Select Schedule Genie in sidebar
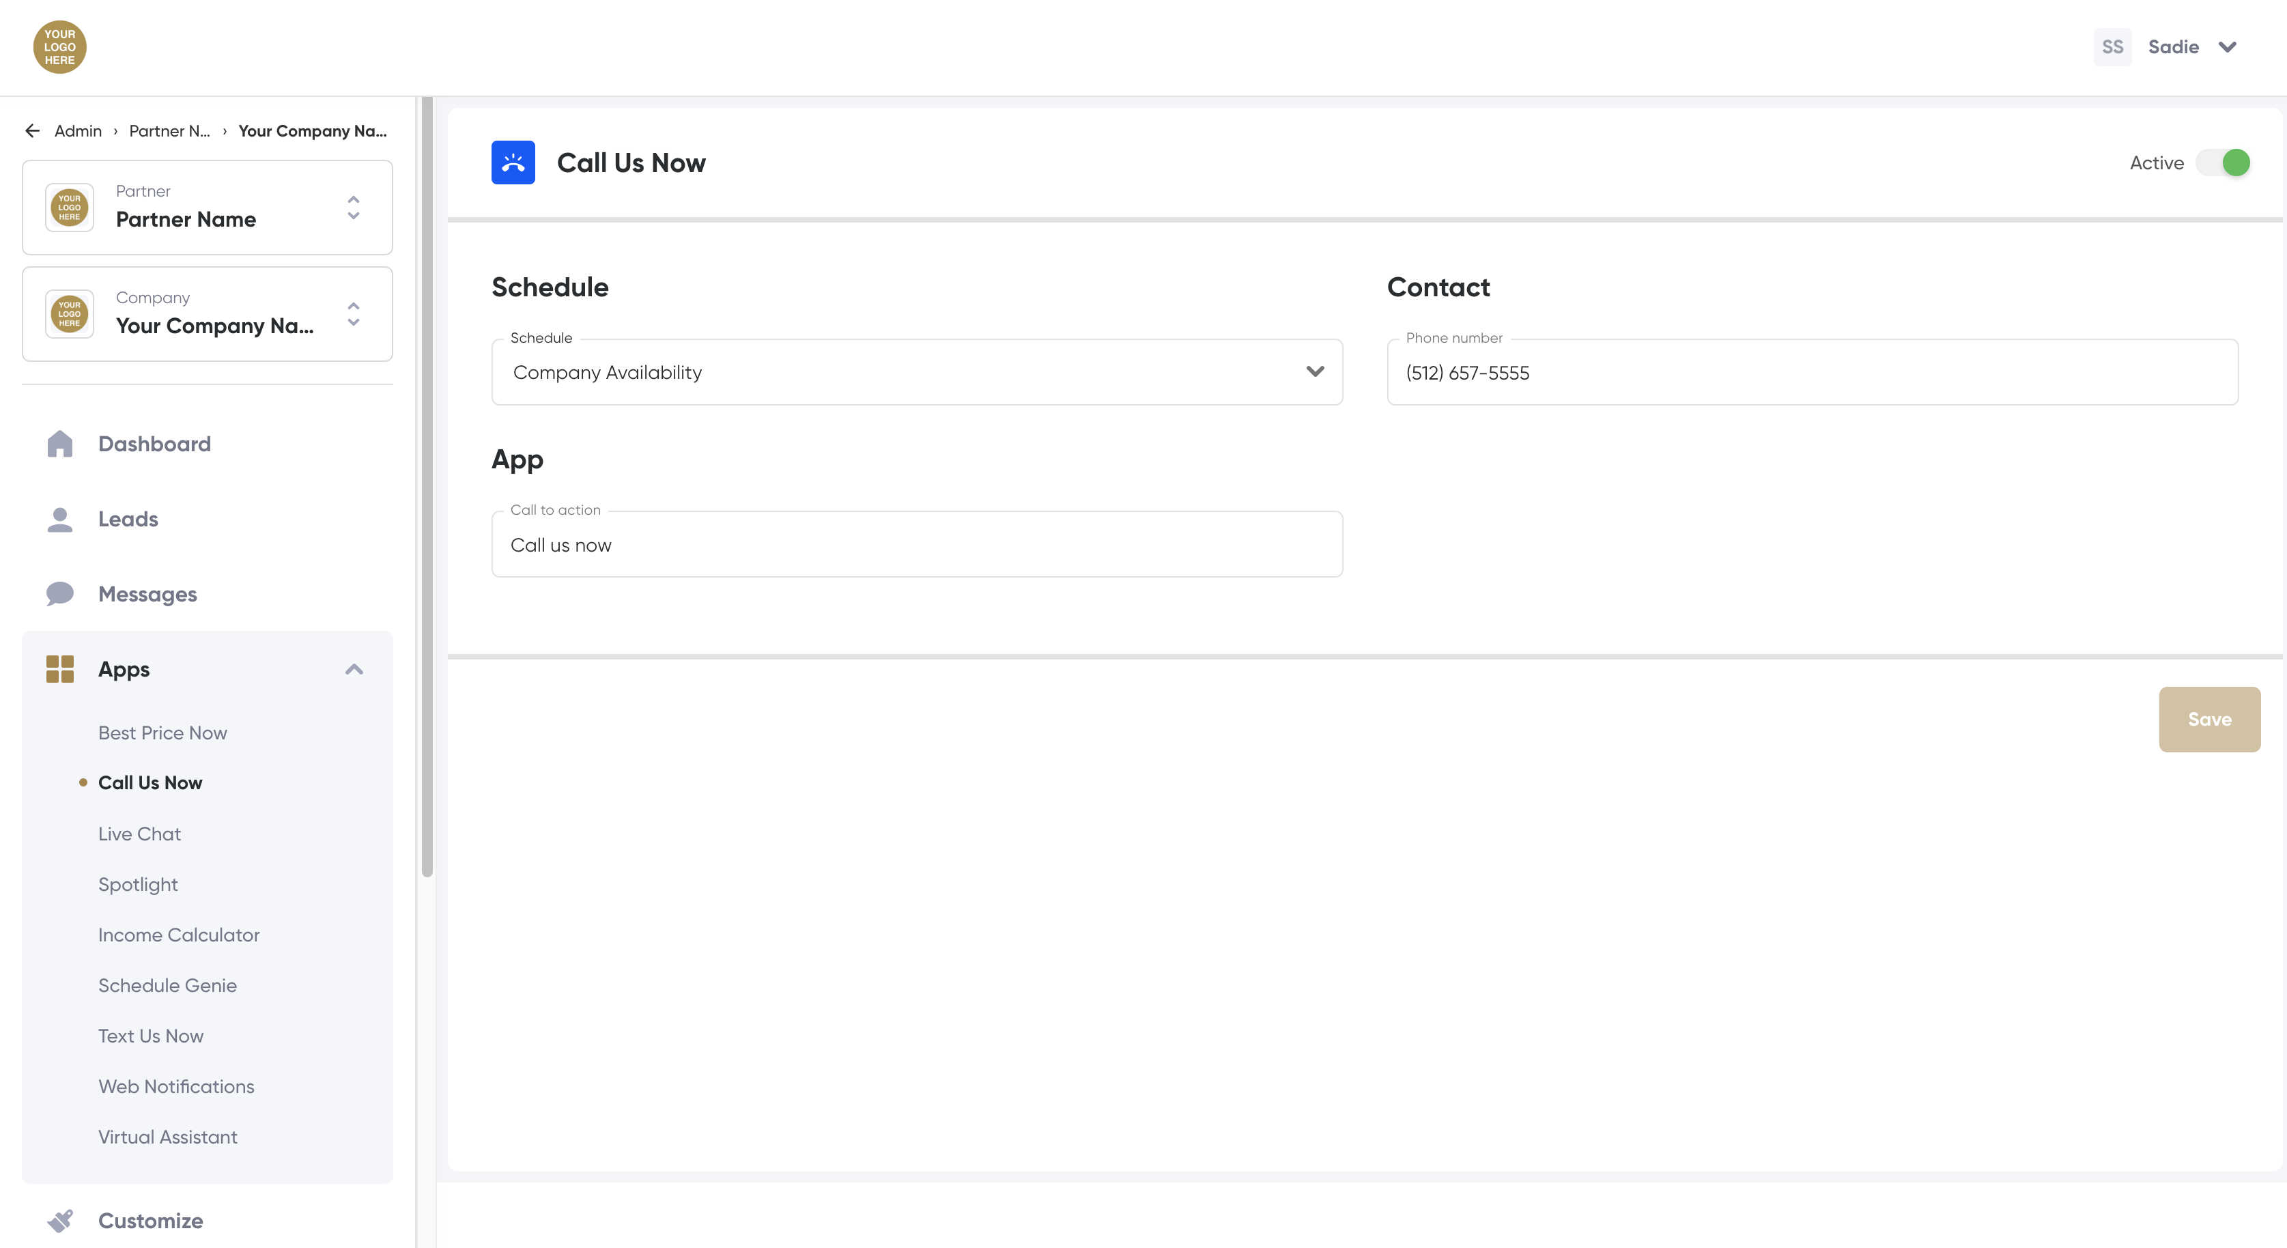This screenshot has height=1248, width=2287. pos(168,985)
